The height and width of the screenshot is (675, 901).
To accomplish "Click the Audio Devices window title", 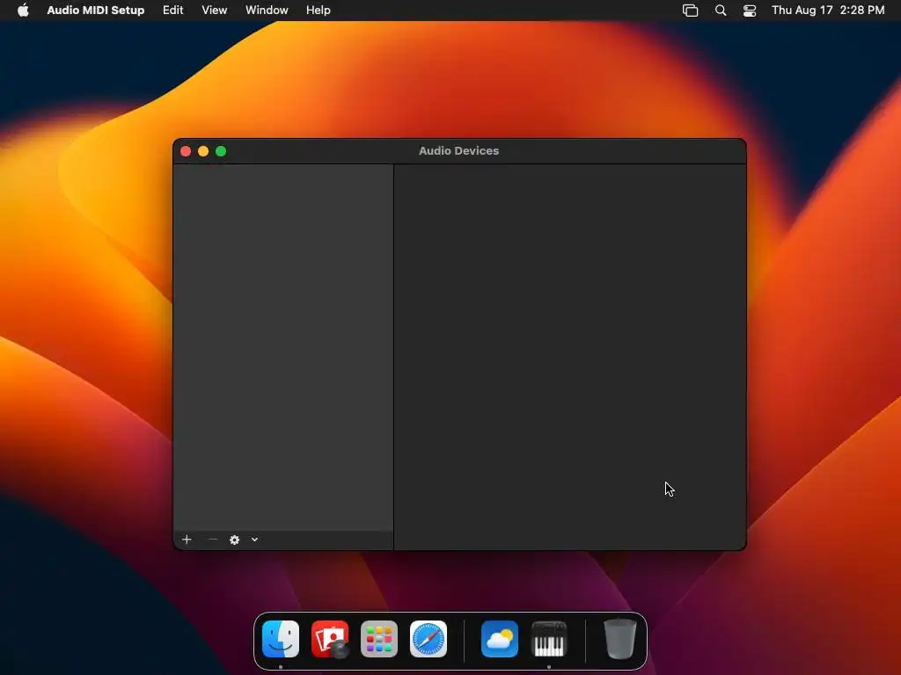I will pos(458,151).
